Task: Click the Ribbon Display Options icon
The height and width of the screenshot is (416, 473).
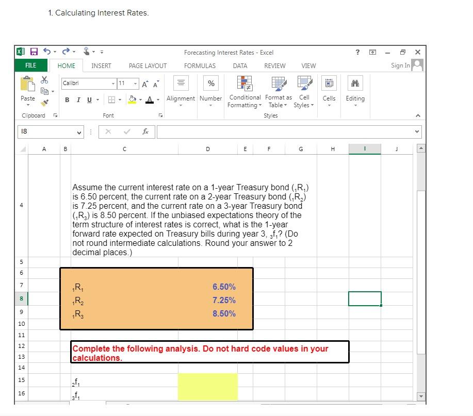Action: 372,52
